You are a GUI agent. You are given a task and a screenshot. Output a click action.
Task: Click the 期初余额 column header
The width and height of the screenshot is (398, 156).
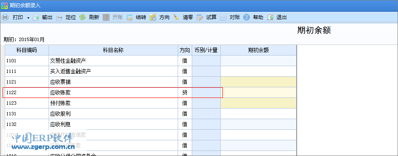[x=258, y=50]
